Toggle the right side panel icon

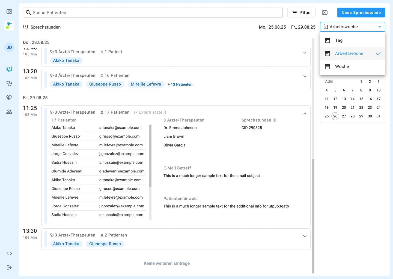point(325,13)
